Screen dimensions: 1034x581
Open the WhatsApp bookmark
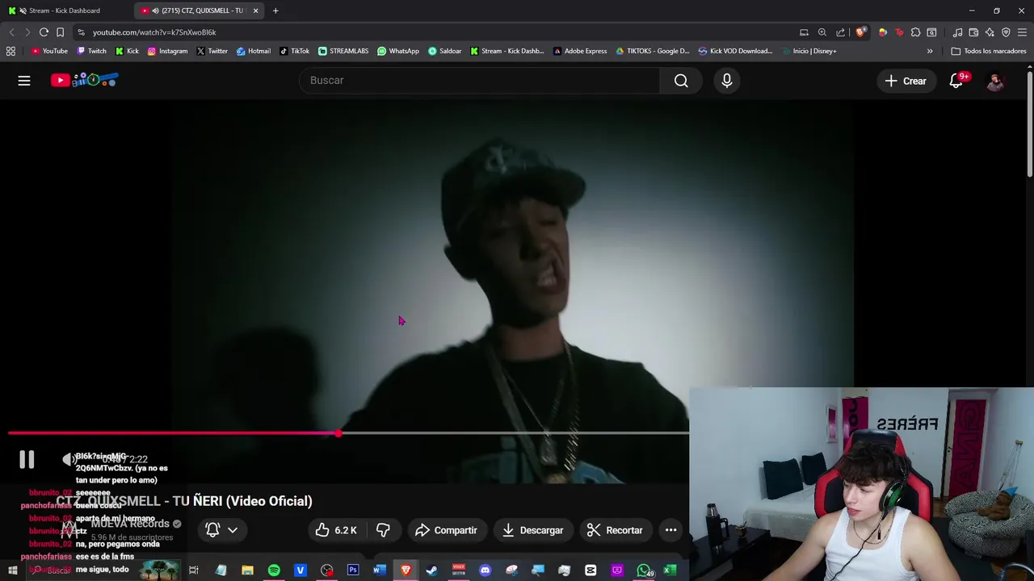click(398, 51)
